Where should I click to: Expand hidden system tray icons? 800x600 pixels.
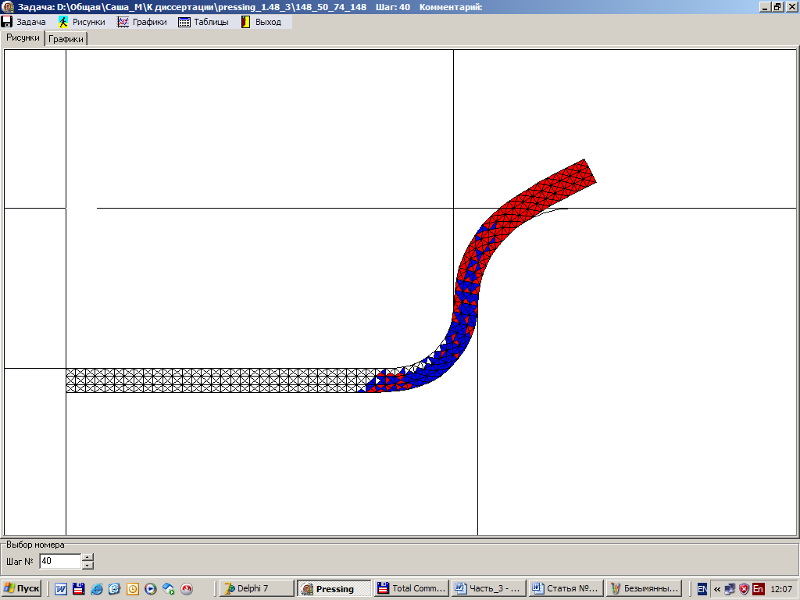coord(716,589)
